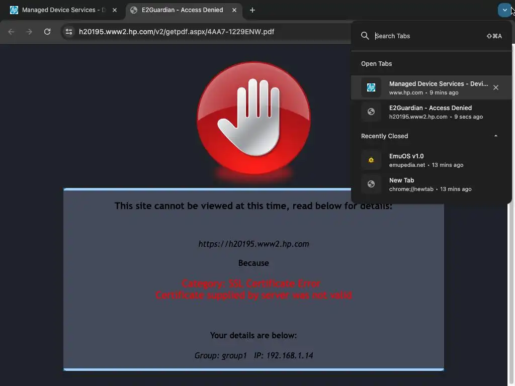Close Managed Device Services from tab search list
Screen dimensions: 515x386
(495, 87)
